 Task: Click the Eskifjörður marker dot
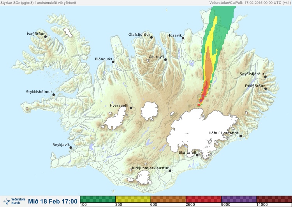266,89
